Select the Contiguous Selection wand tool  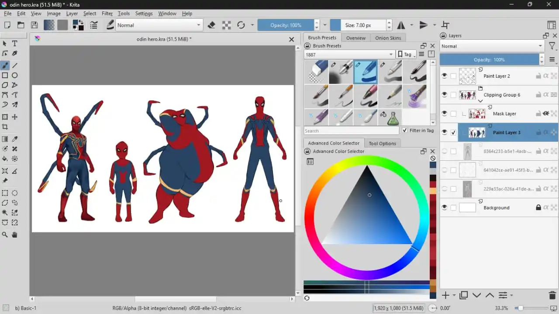[5, 213]
